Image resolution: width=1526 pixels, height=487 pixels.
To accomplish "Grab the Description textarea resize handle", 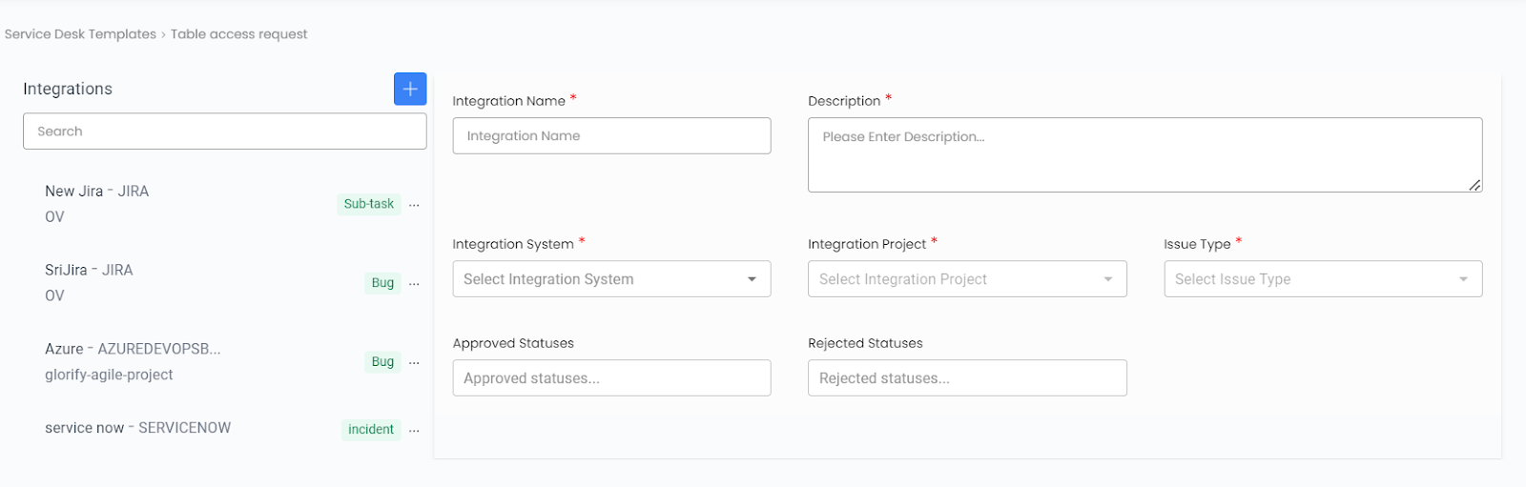I will point(1474,185).
